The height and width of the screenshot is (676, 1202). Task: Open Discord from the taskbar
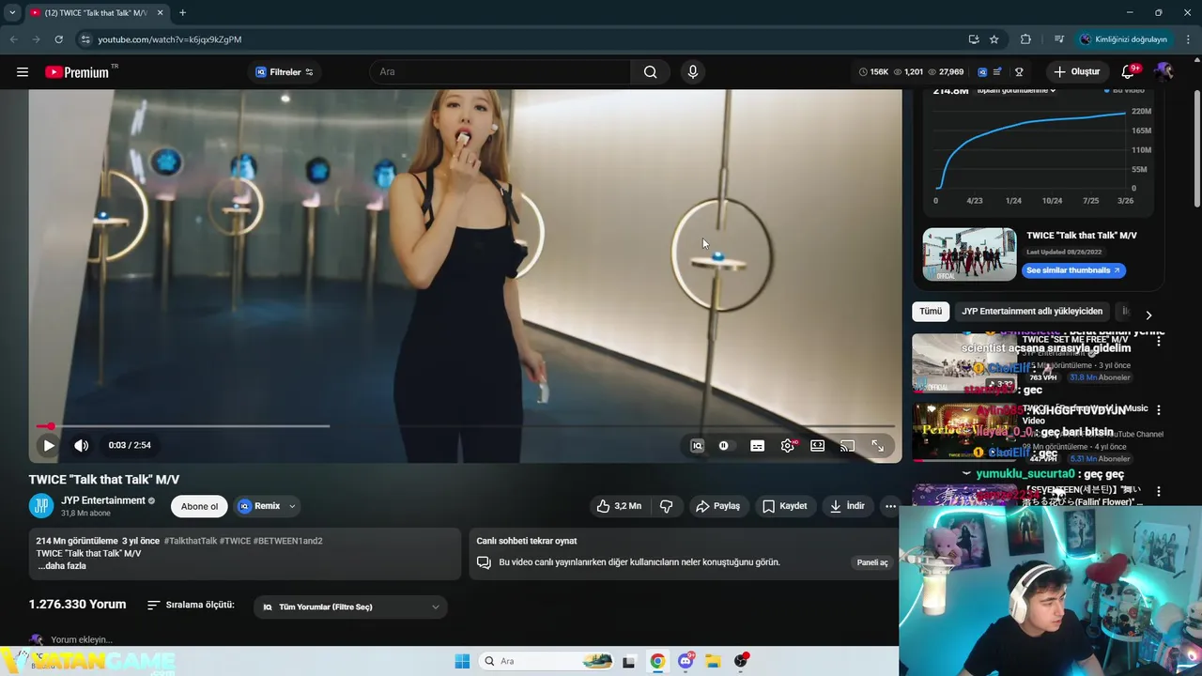(x=686, y=661)
